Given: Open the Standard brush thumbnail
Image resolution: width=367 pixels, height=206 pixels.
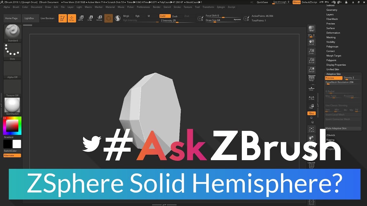Looking at the screenshot, I should 12,33.
